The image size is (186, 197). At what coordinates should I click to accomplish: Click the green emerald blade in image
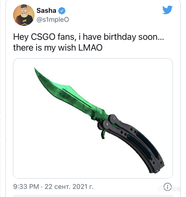pyautogui.click(x=70, y=96)
